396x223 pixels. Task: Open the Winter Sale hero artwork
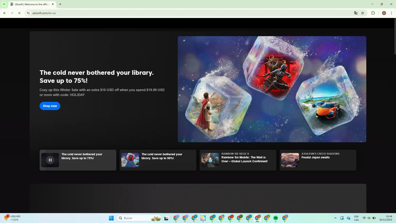272,89
